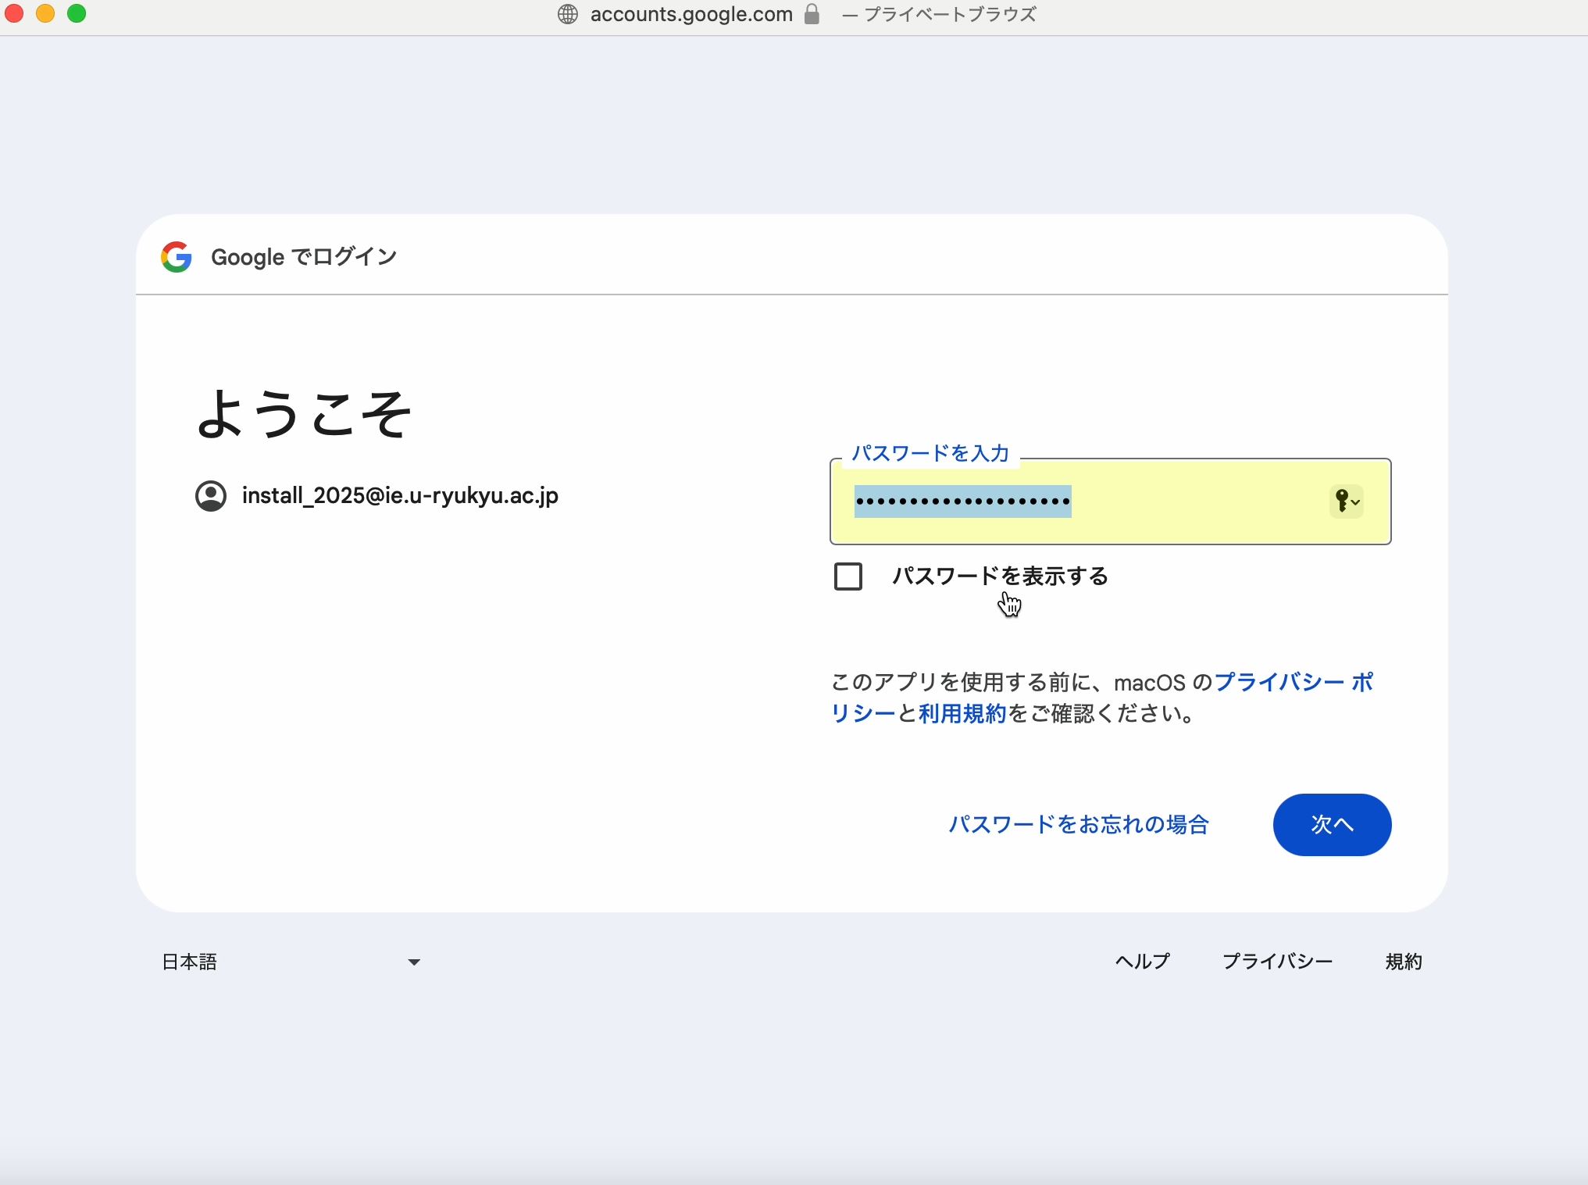This screenshot has width=1588, height=1185.
Task: Click the password key autofill icon
Action: point(1346,501)
